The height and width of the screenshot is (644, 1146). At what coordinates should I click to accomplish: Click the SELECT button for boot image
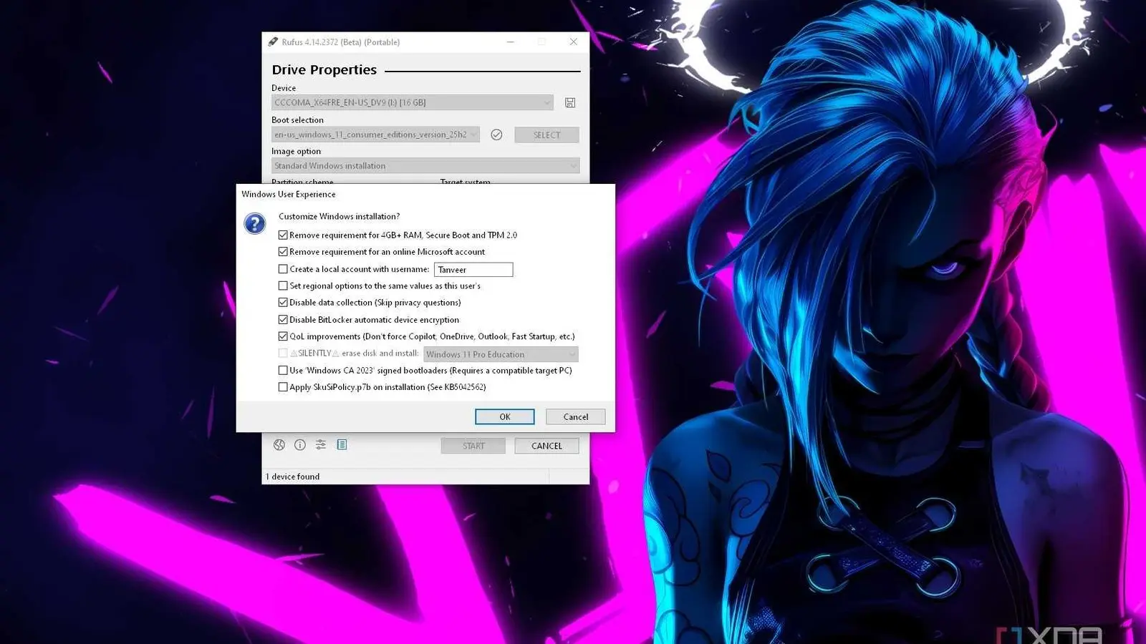546,135
